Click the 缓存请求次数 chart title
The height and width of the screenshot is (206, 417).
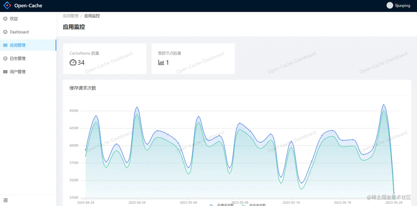pyautogui.click(x=83, y=88)
